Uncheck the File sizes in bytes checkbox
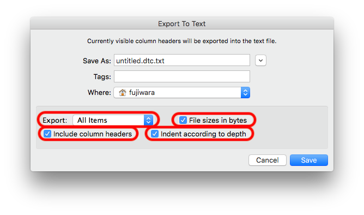Screen dimensions: 364x215 183,120
